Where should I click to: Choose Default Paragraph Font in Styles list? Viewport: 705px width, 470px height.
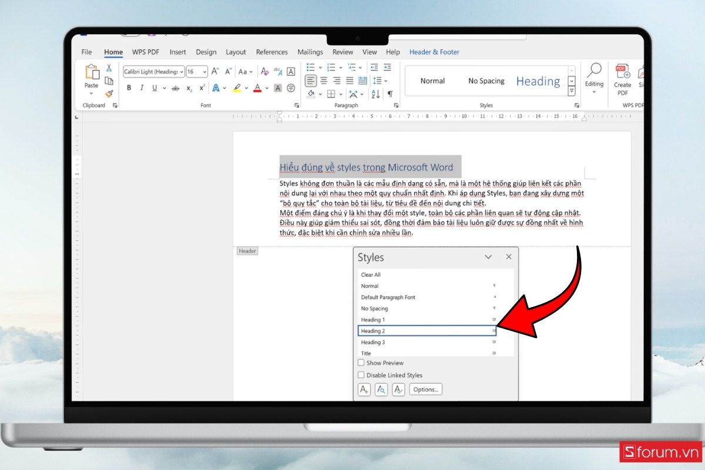pyautogui.click(x=428, y=297)
